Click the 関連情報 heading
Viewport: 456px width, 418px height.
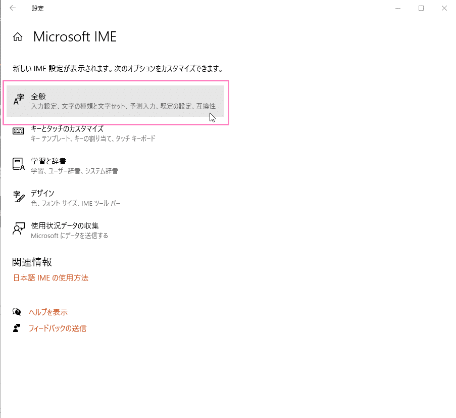coord(32,262)
